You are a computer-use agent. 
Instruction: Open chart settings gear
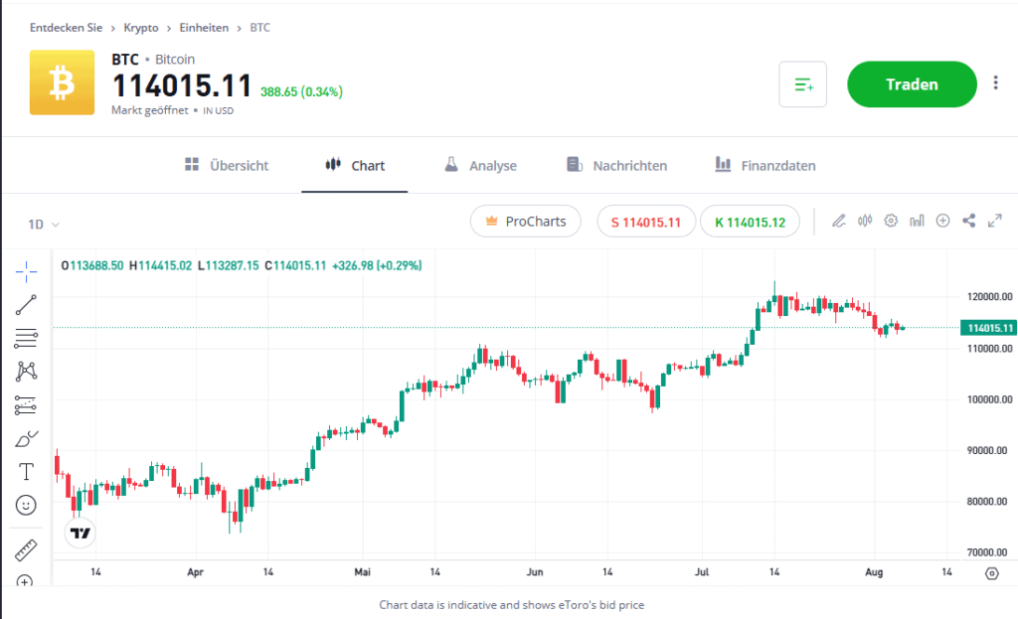pyautogui.click(x=891, y=221)
